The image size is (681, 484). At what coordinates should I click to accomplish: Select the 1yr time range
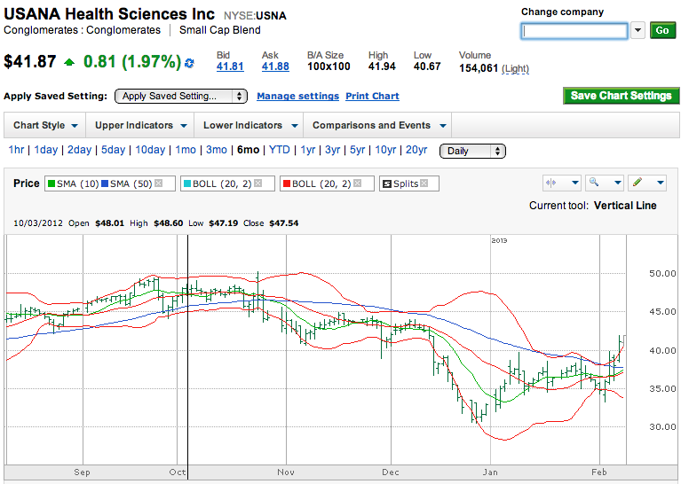[x=307, y=150]
